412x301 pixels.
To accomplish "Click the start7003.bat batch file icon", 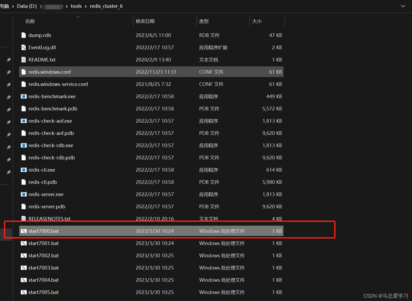I will click(x=23, y=268).
